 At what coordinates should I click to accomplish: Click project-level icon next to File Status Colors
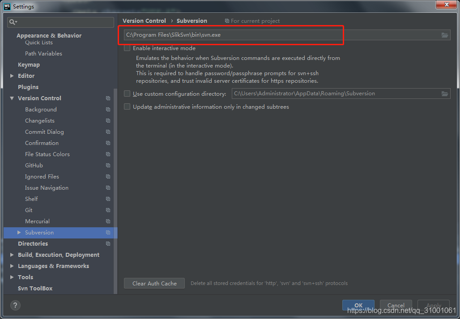coord(108,154)
